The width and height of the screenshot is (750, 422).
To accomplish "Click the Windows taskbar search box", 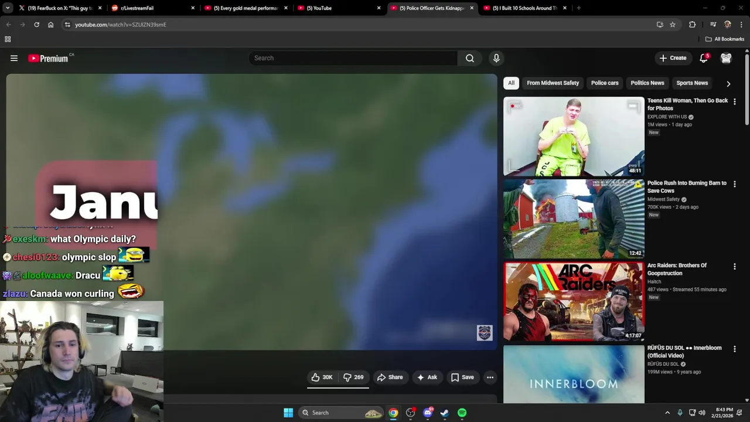I will [342, 413].
